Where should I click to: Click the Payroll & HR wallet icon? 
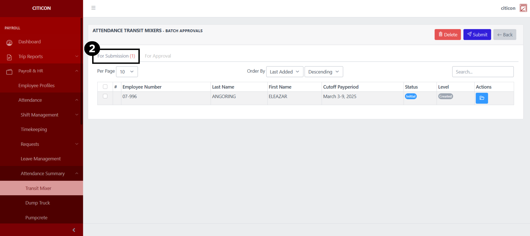click(9, 72)
